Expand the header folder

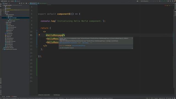coord(7,16)
